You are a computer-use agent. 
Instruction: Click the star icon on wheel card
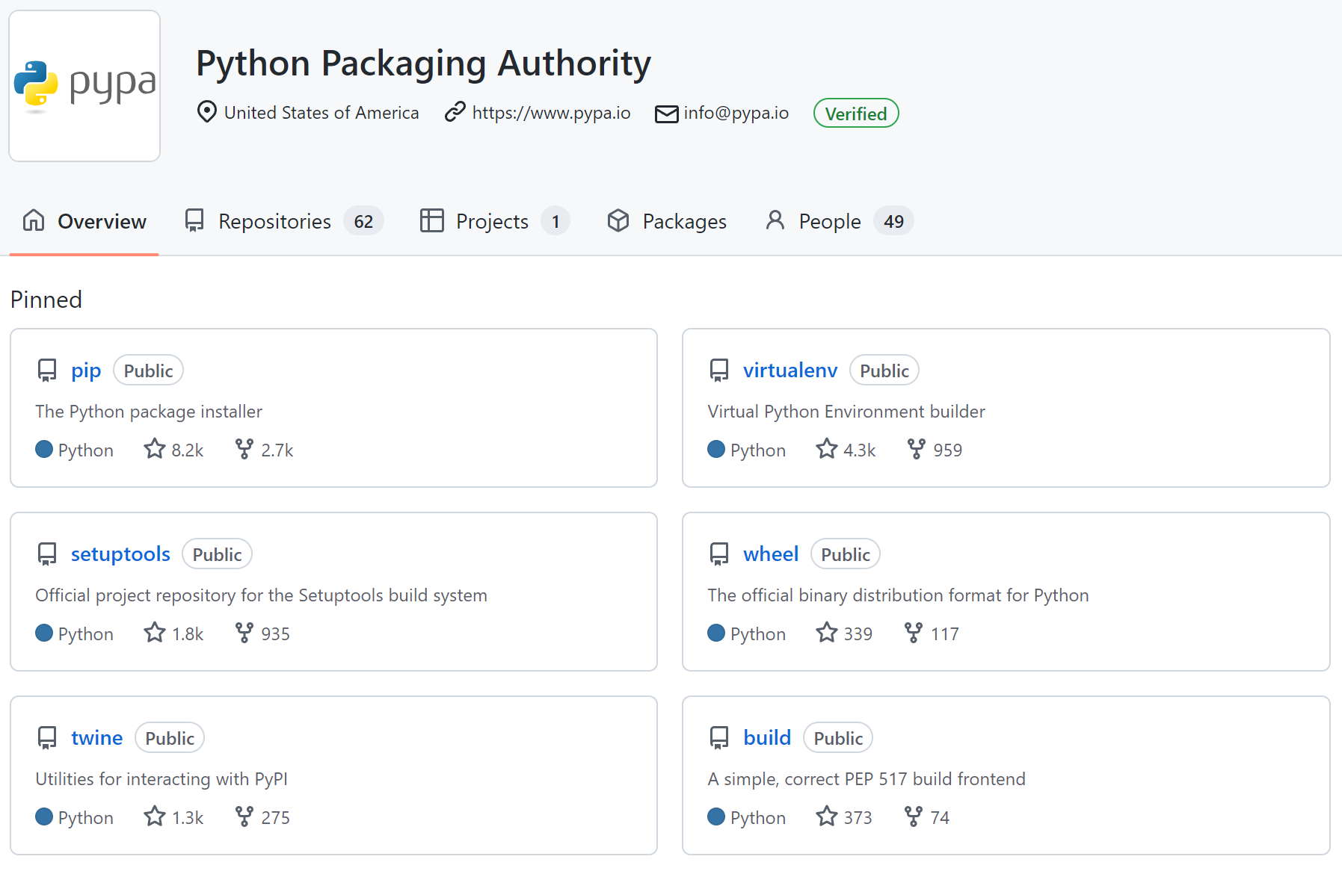point(827,633)
